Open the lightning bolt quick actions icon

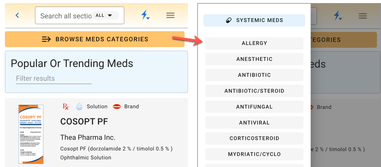pyautogui.click(x=145, y=15)
